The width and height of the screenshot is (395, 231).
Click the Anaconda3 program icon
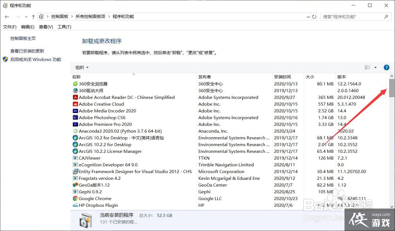(x=75, y=131)
